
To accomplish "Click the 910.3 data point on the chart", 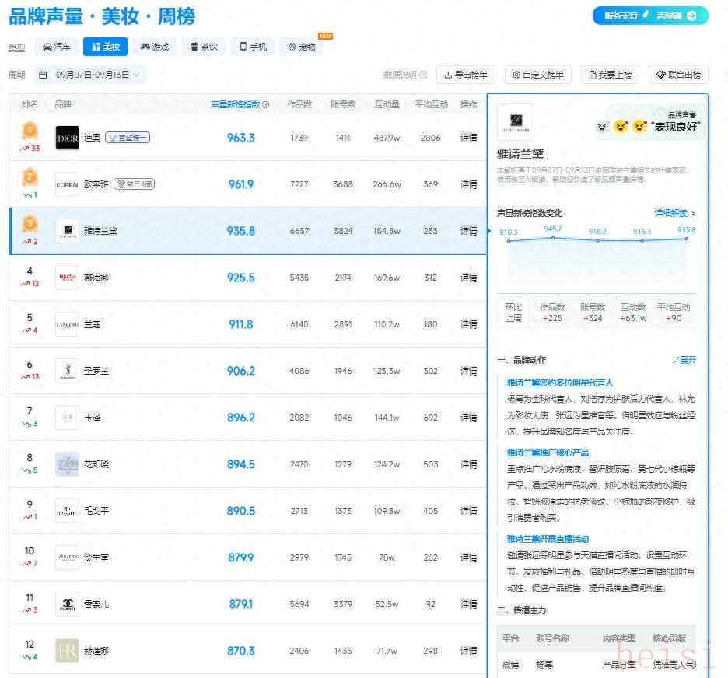I will point(509,241).
